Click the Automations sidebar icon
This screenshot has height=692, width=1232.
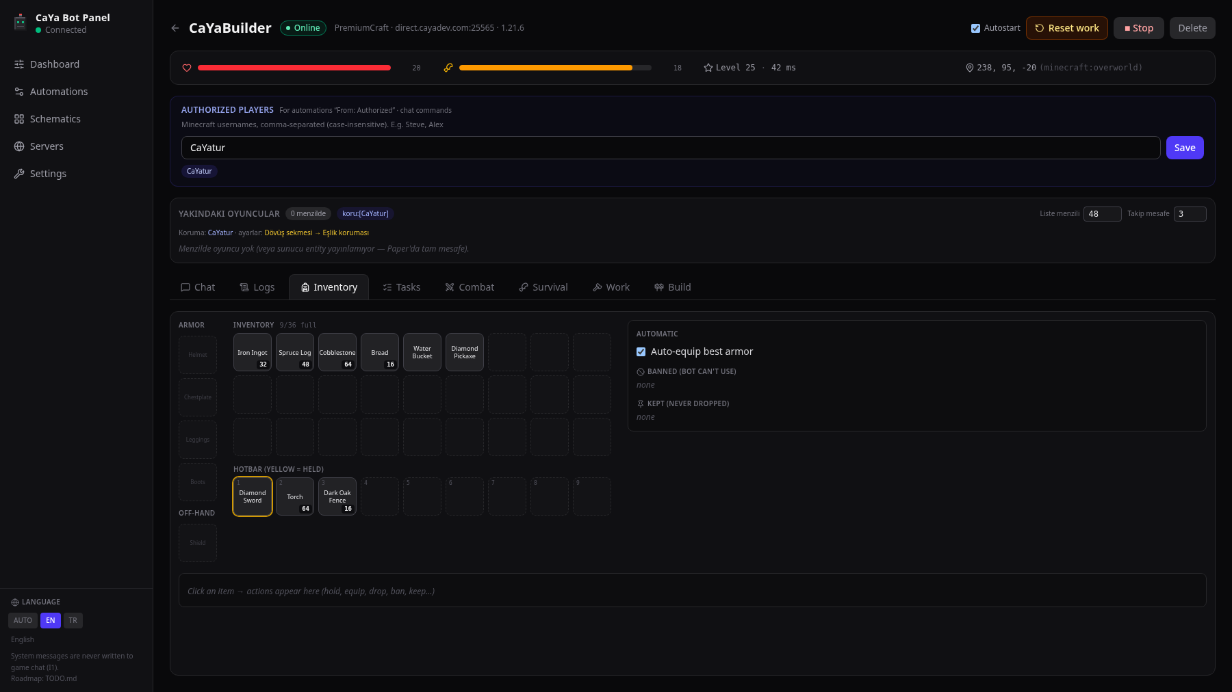pyautogui.click(x=19, y=92)
